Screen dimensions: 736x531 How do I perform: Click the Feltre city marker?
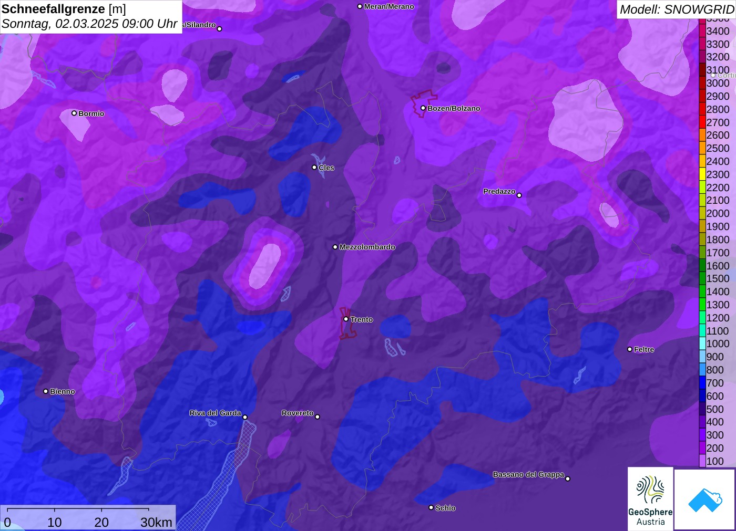(x=630, y=349)
